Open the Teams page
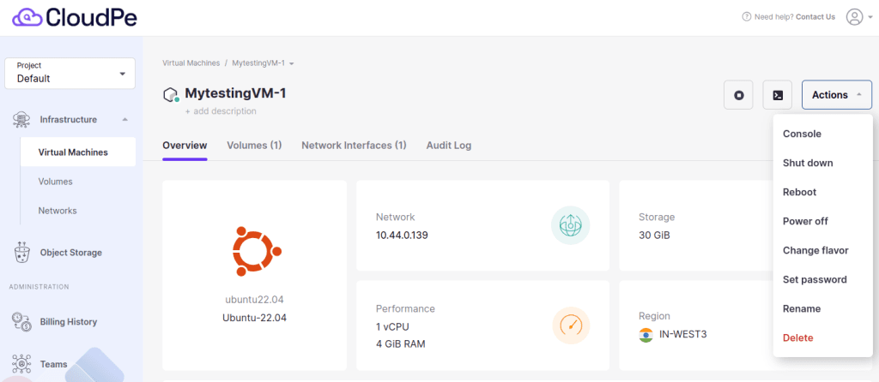The height and width of the screenshot is (382, 879). [x=53, y=365]
